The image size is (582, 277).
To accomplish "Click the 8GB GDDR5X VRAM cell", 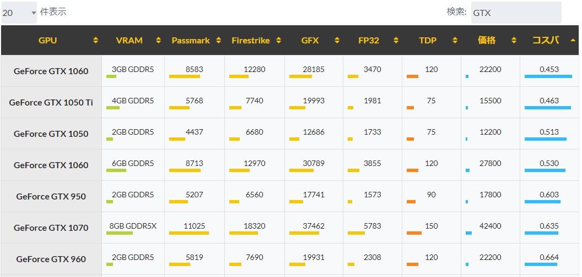I will [x=133, y=226].
